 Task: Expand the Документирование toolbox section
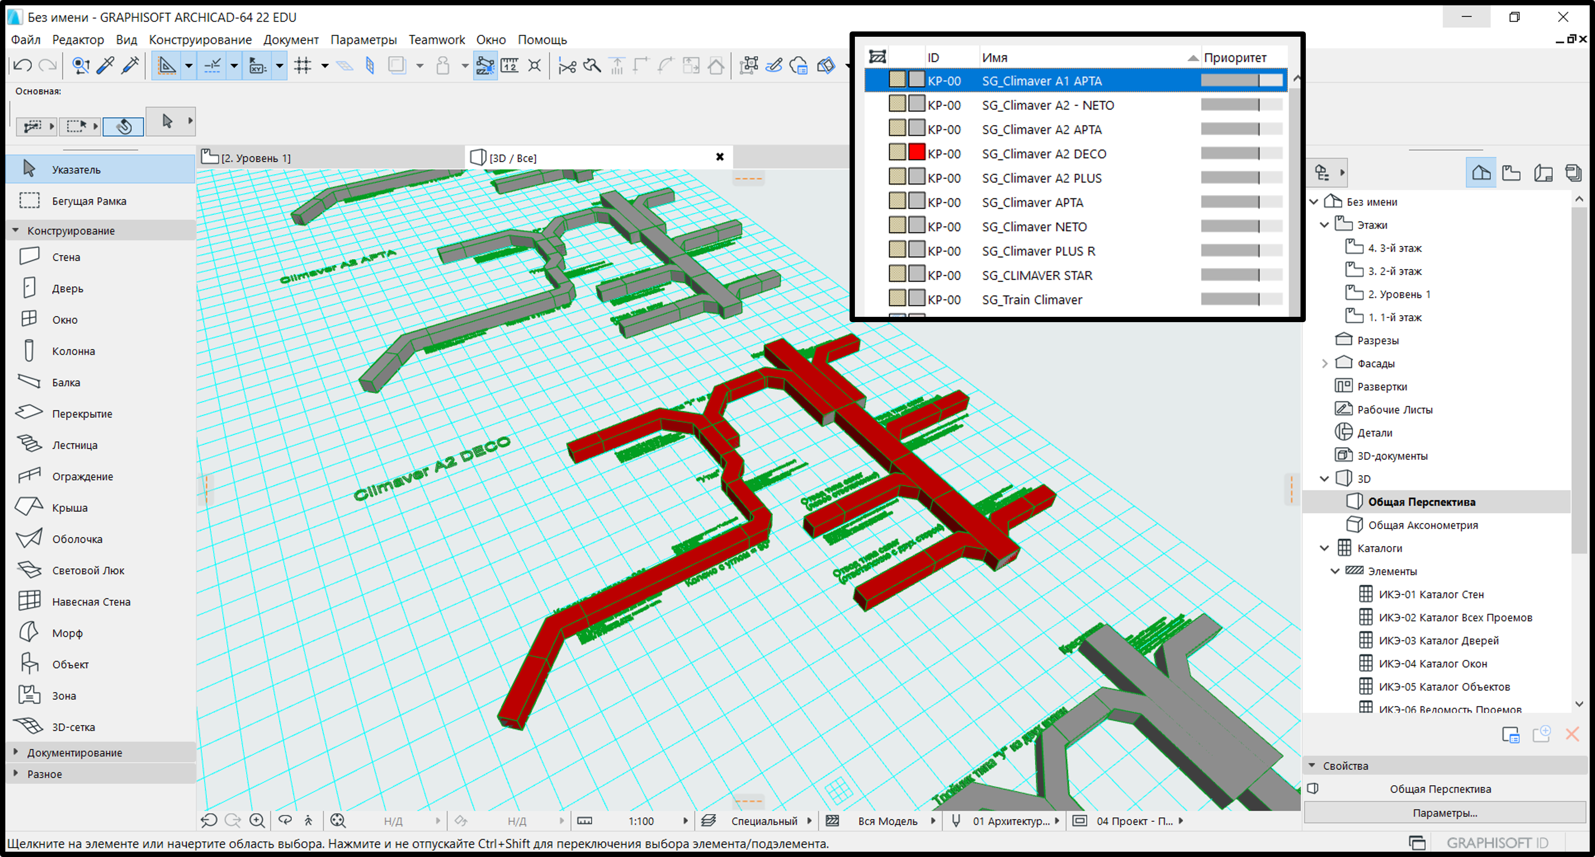(x=16, y=752)
